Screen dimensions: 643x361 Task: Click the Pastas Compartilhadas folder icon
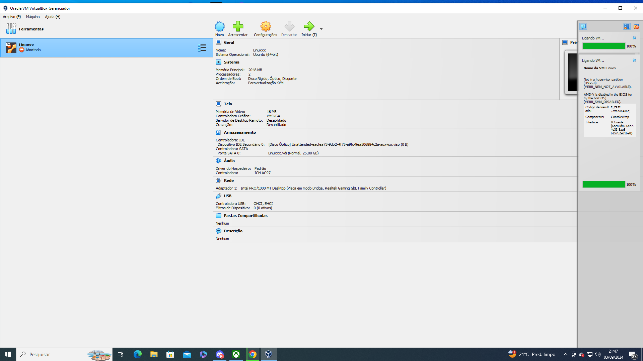coord(219,216)
